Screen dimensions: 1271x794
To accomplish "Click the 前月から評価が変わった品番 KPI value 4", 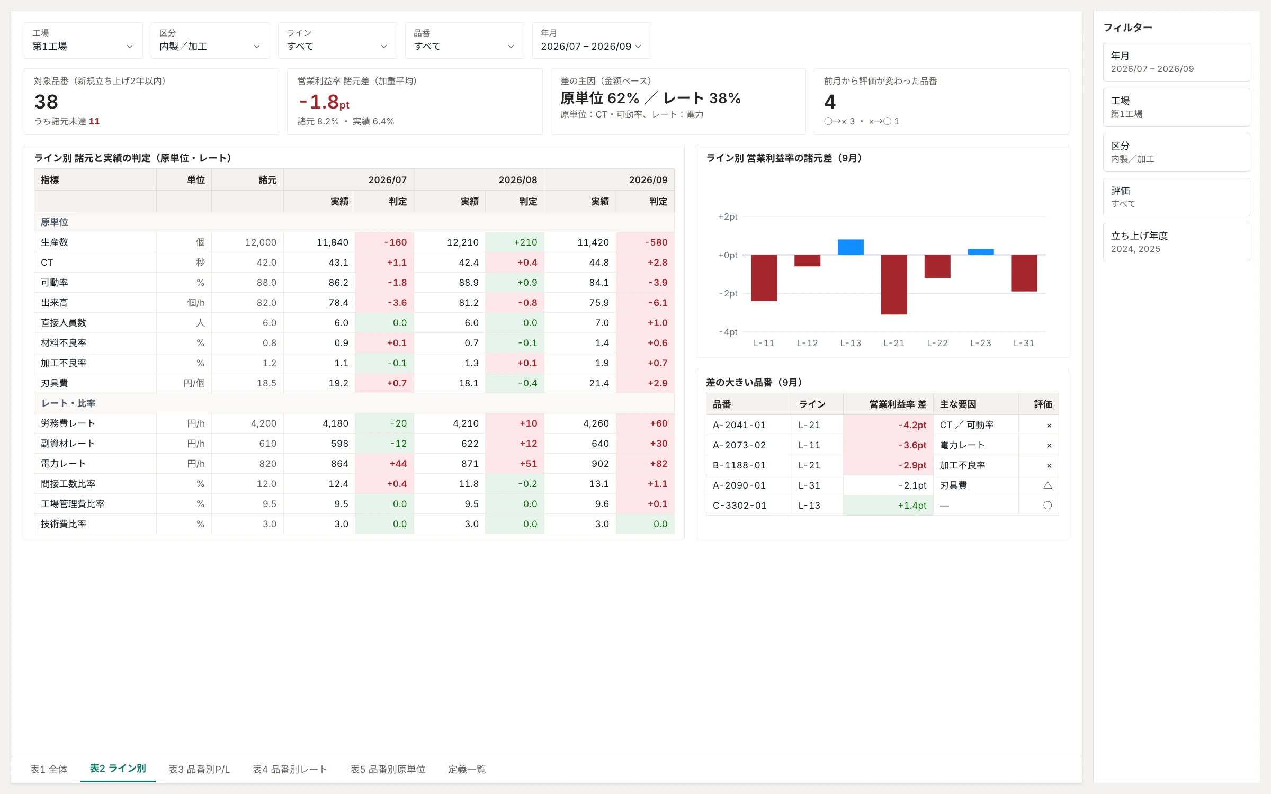I will pyautogui.click(x=830, y=102).
